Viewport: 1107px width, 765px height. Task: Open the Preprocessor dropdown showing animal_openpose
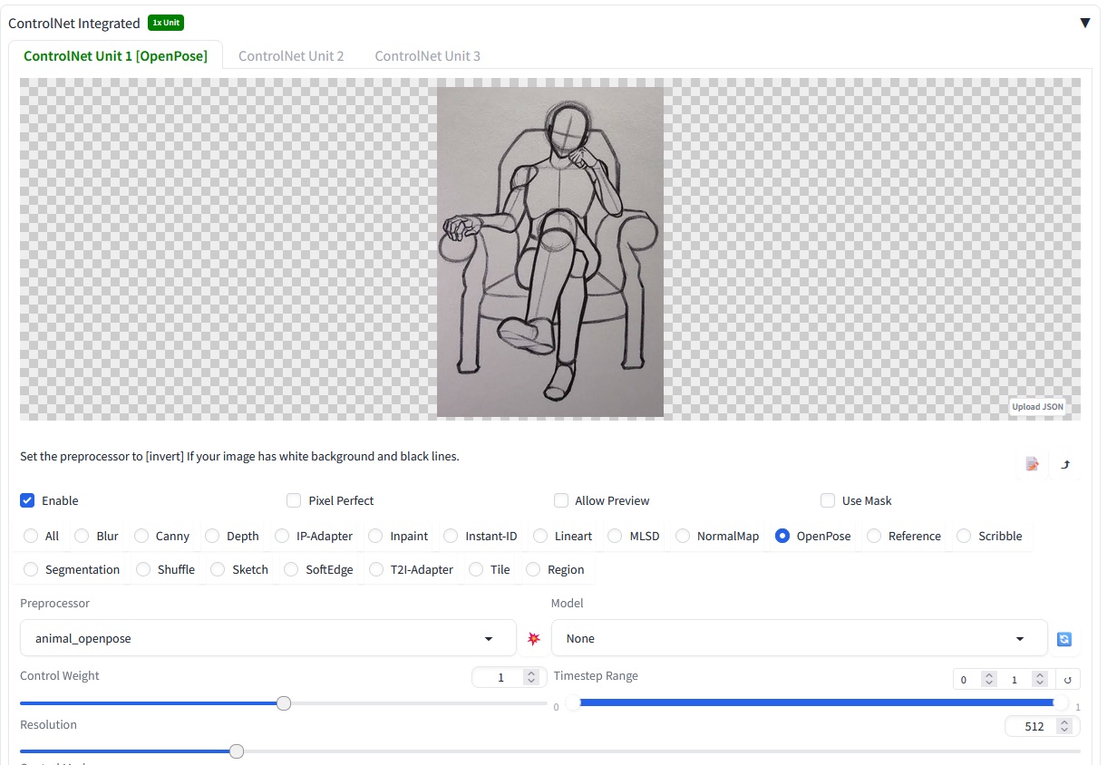(x=268, y=638)
